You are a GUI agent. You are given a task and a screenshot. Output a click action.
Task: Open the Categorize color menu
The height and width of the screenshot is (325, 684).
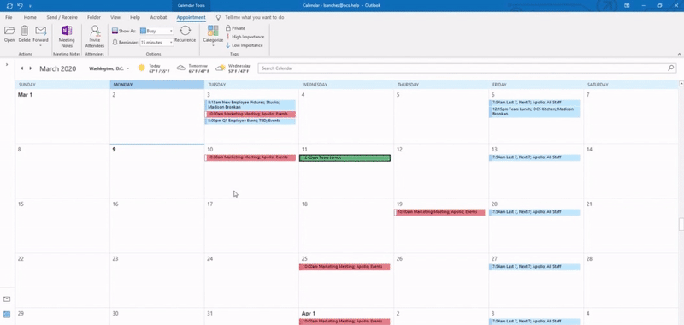(x=213, y=31)
